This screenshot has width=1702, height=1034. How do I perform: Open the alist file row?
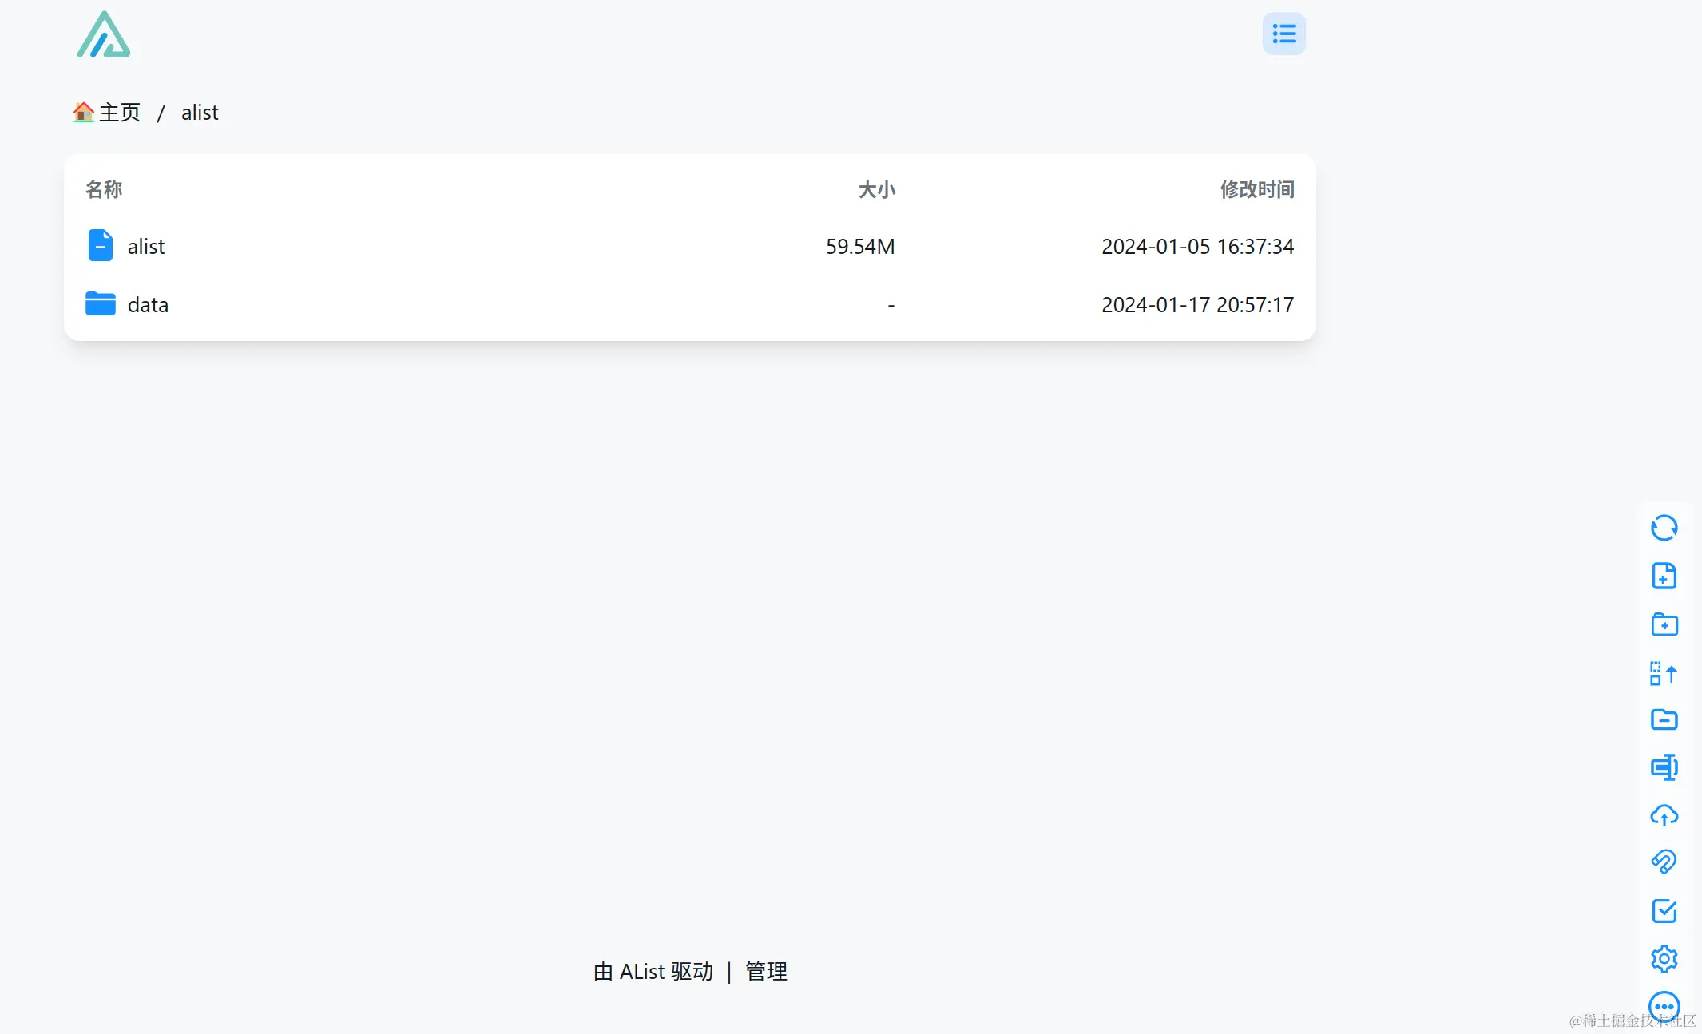click(689, 246)
